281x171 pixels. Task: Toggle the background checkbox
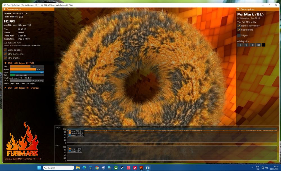[239, 30]
